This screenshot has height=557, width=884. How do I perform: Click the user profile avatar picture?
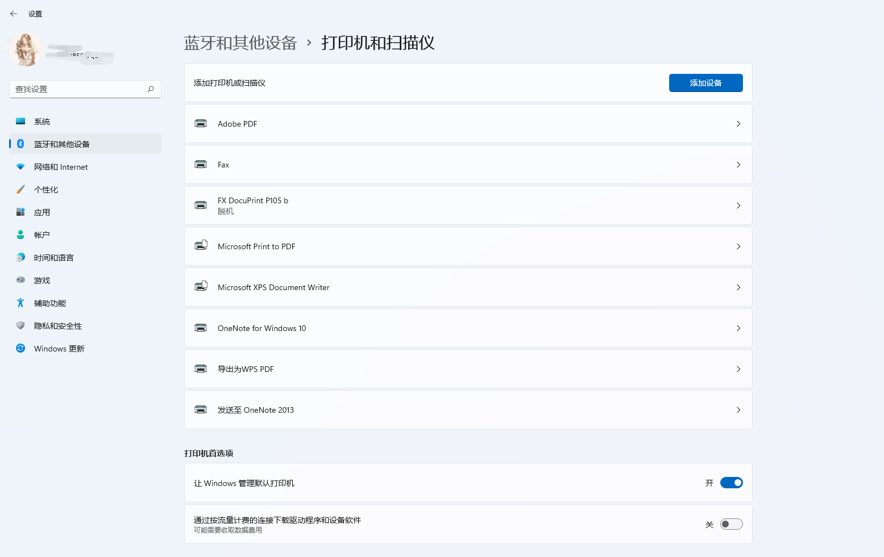point(26,49)
